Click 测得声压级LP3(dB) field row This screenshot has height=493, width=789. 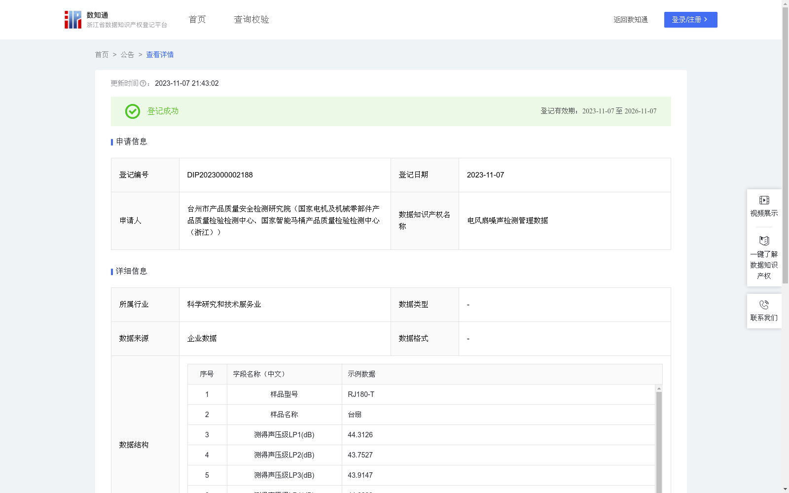point(284,475)
